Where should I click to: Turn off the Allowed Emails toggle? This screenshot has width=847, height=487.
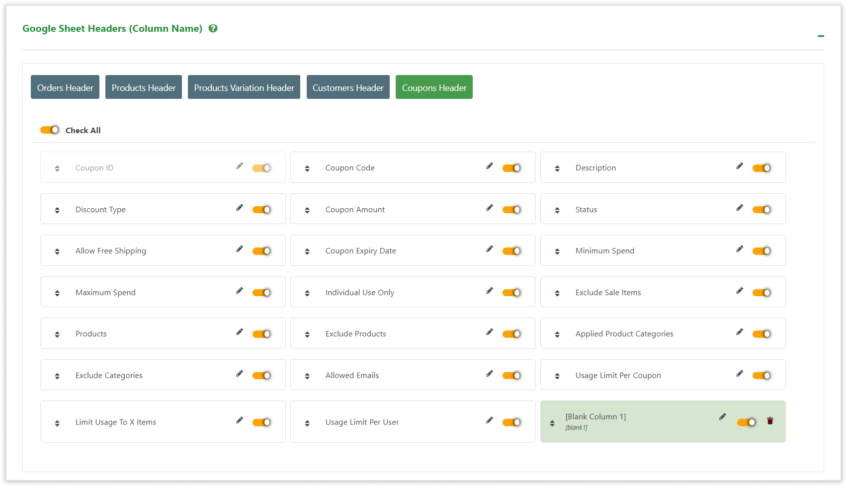(x=512, y=375)
